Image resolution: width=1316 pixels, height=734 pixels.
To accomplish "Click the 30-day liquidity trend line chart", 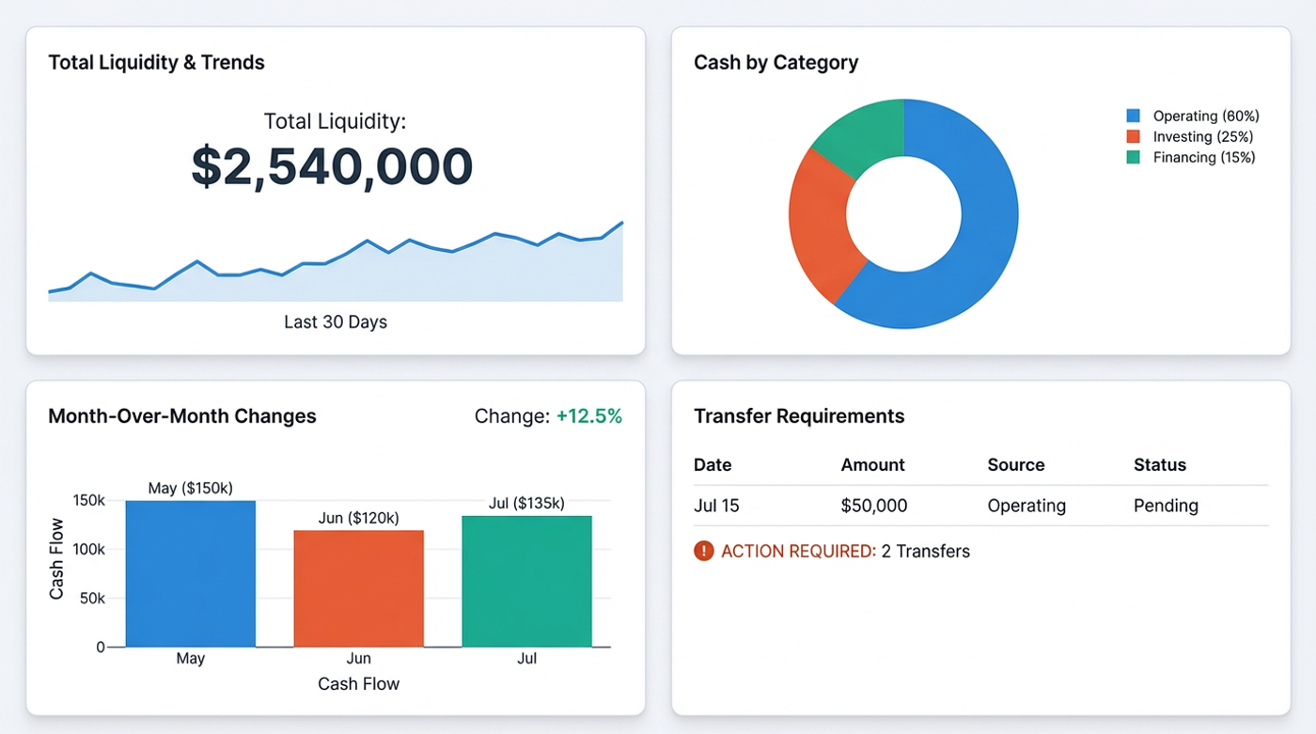I will coord(336,262).
